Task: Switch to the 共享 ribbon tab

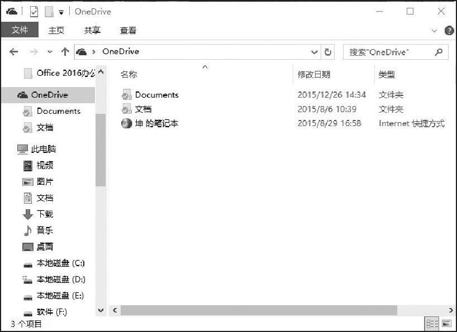Action: 92,30
